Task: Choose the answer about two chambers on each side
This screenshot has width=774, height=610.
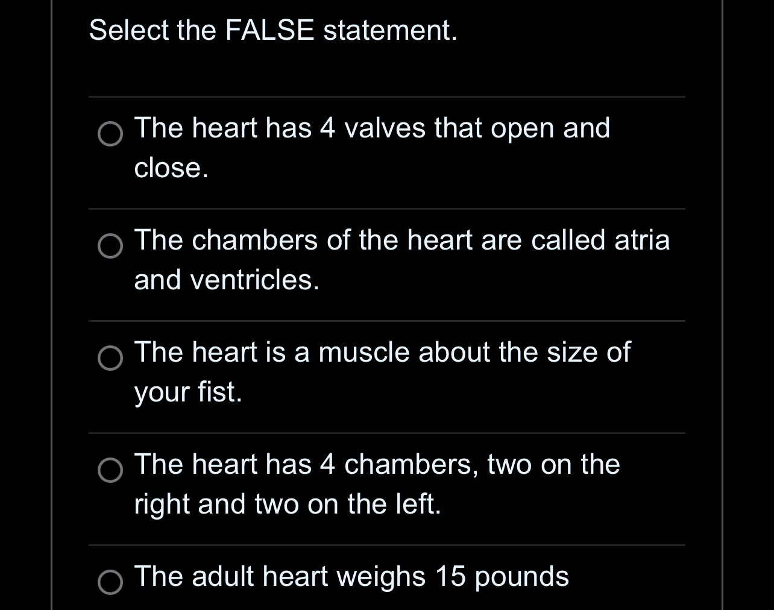Action: (x=377, y=464)
